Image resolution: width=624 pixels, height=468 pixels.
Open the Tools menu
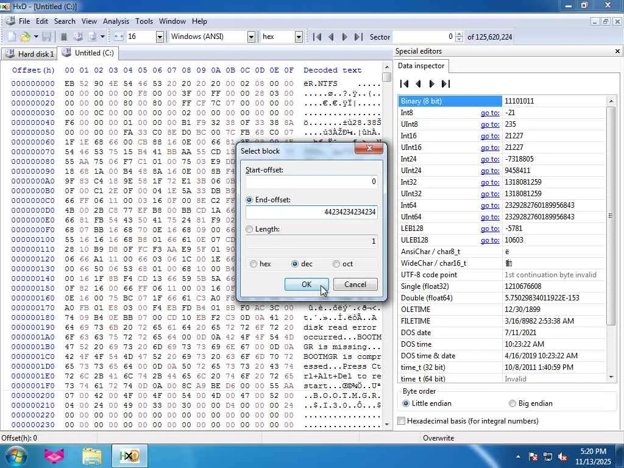point(144,21)
